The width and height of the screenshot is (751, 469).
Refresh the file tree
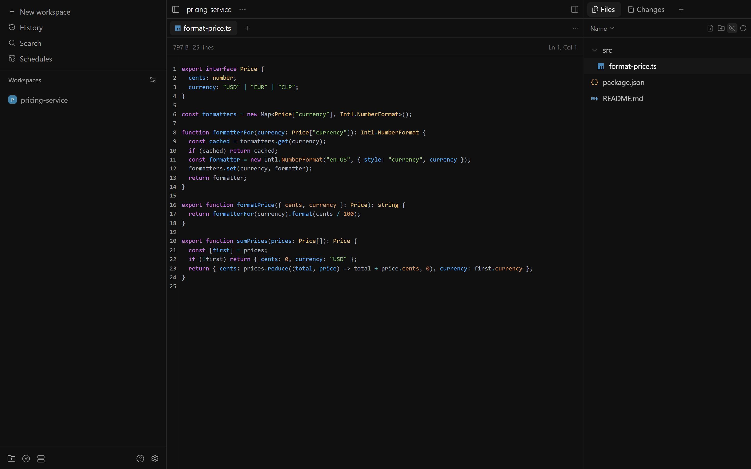[x=743, y=28]
